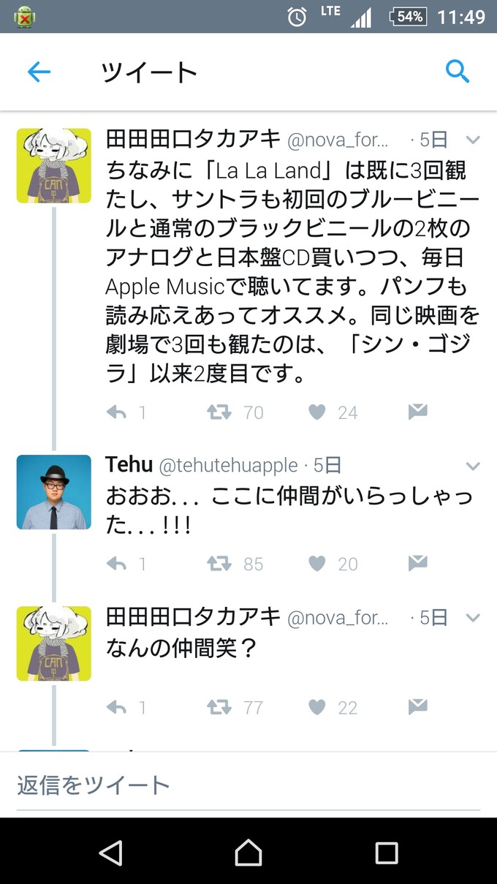Click the message icon on the first tweet
Image resolution: width=497 pixels, height=884 pixels.
click(417, 412)
